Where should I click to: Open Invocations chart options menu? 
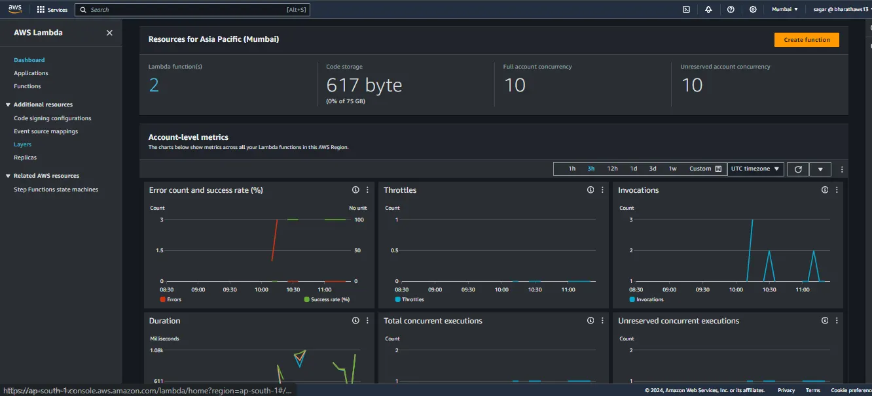pyautogui.click(x=837, y=190)
